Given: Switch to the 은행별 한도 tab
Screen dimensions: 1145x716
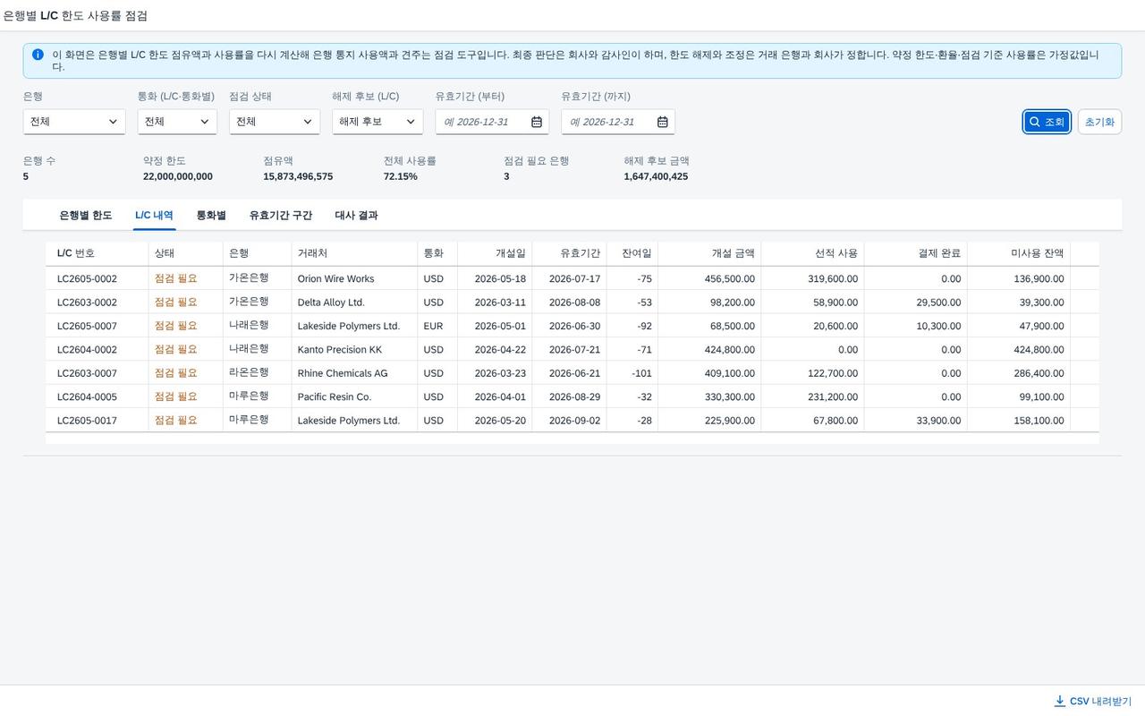Looking at the screenshot, I should [x=86, y=216].
